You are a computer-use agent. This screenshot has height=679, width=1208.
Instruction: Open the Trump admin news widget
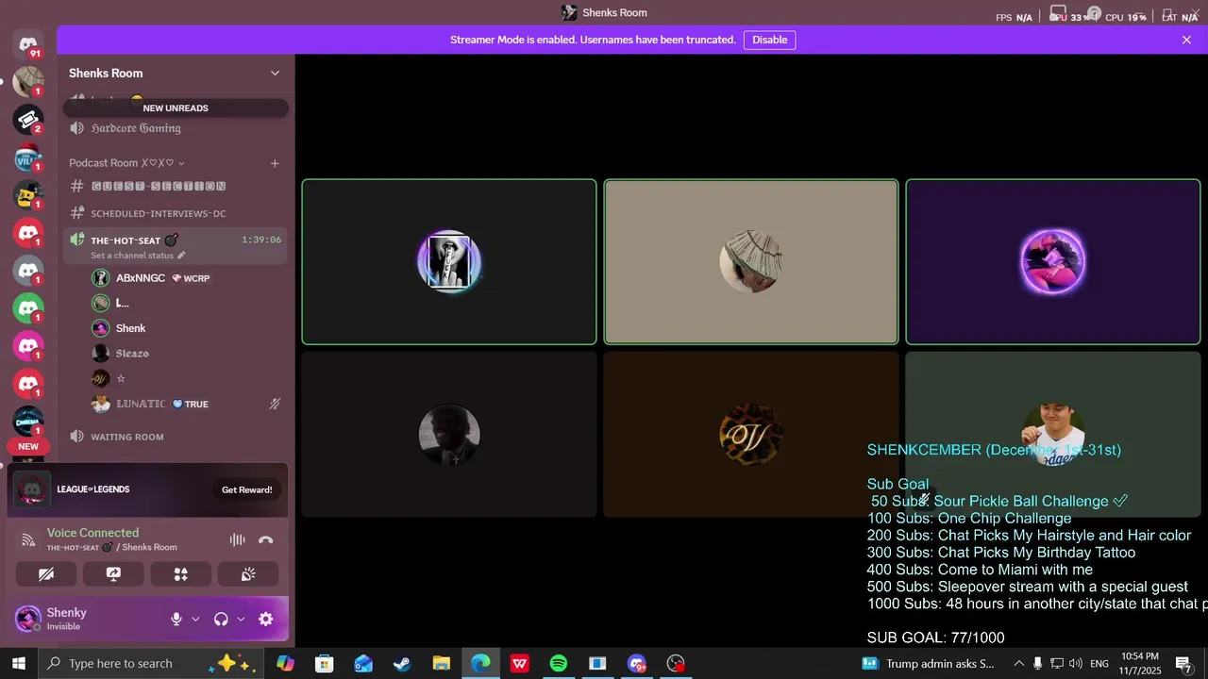point(929,663)
